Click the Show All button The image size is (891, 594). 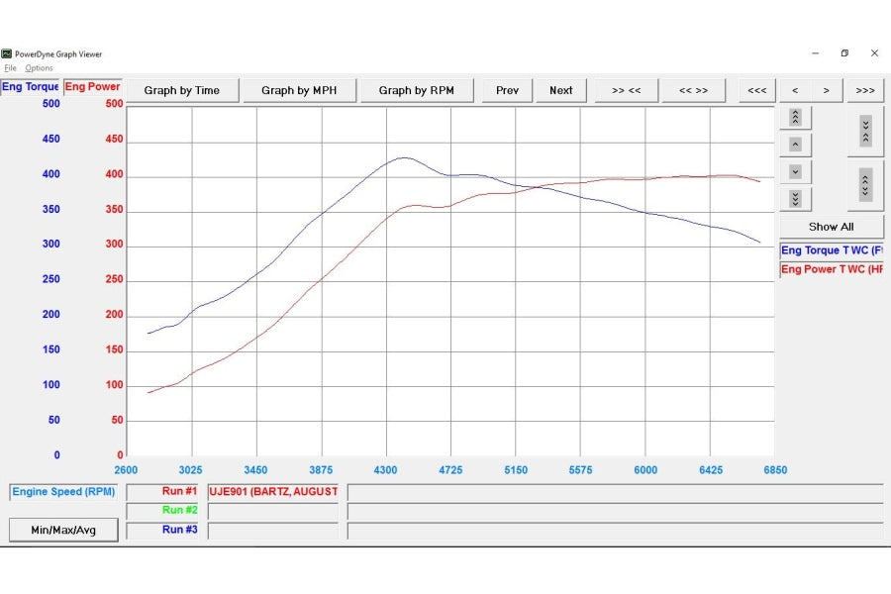pos(831,227)
